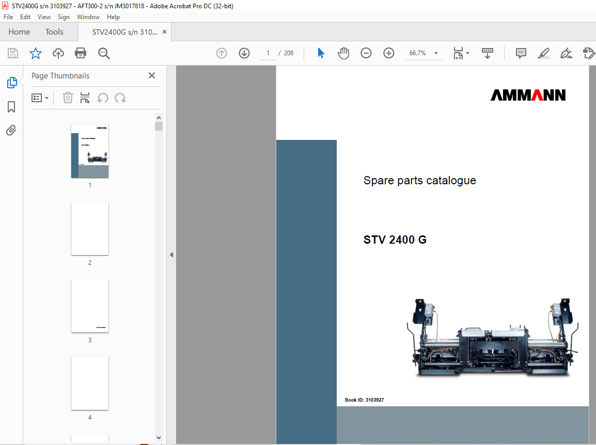Screen dimensions: 596x445
Task: Open the Sign document pen tool
Action: tap(567, 53)
